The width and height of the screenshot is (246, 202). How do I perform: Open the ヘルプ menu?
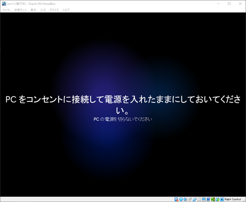[66, 10]
